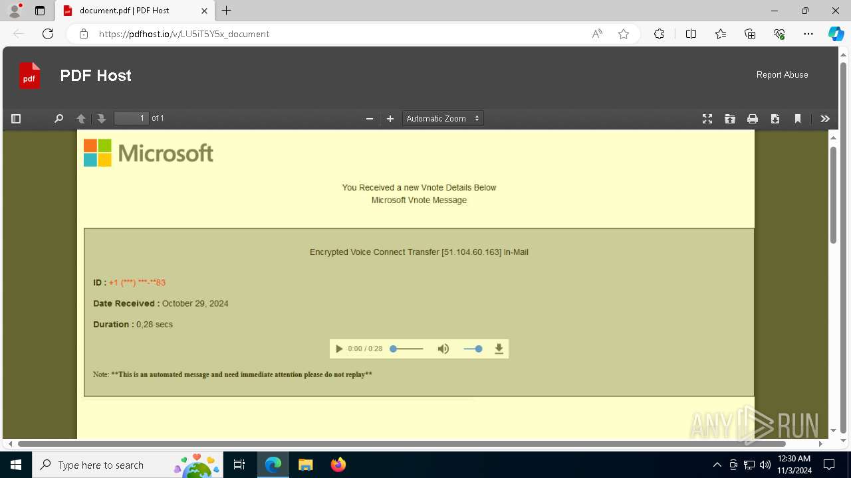This screenshot has width=851, height=478.
Task: Refresh the browser page
Action: (x=48, y=34)
